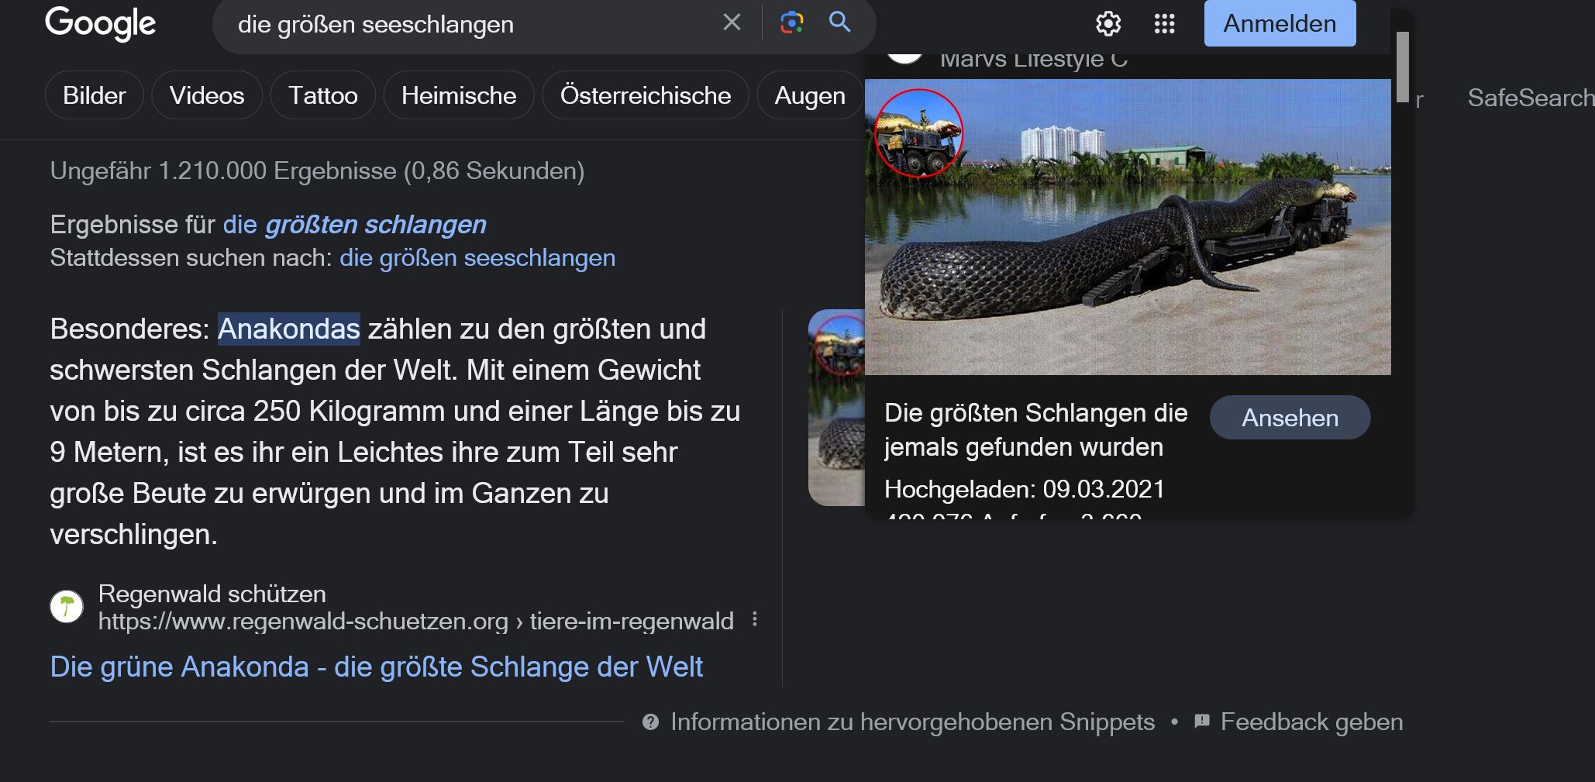Filter results by Bilder
The image size is (1595, 782).
[x=94, y=95]
